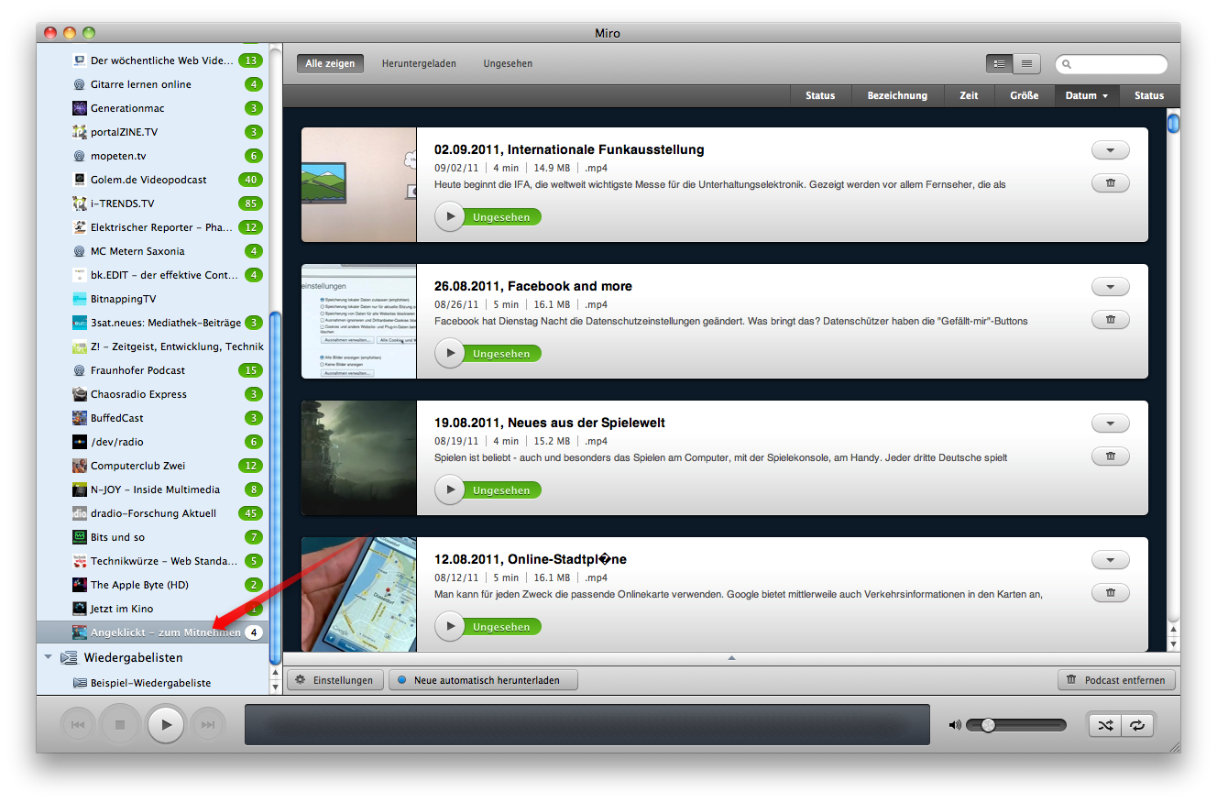
Task: Enable the Ungesehen filter
Action: (507, 63)
